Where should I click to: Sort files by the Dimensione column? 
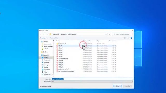(112, 41)
